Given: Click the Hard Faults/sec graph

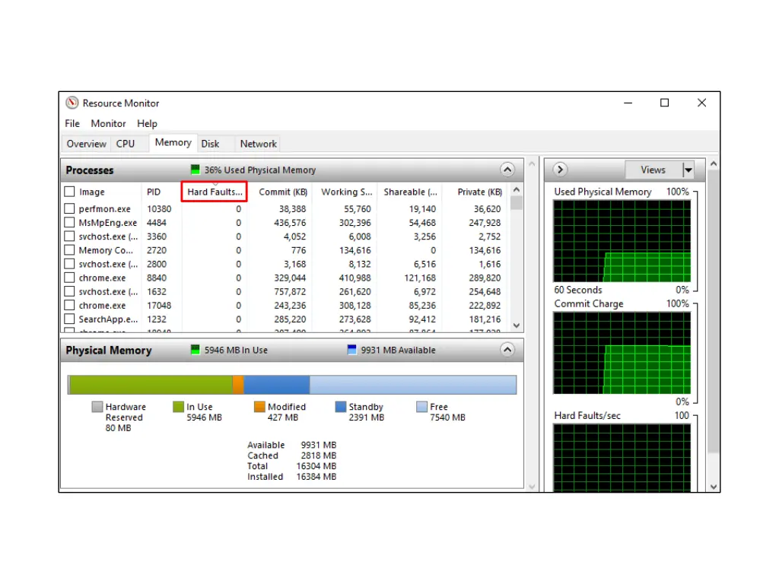Looking at the screenshot, I should click(622, 457).
